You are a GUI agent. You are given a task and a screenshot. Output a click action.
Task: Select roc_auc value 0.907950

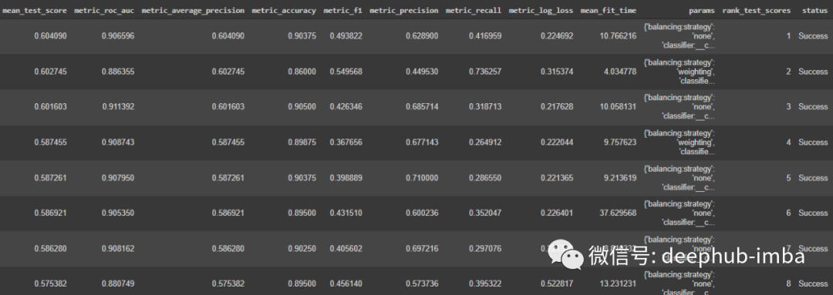118,178
